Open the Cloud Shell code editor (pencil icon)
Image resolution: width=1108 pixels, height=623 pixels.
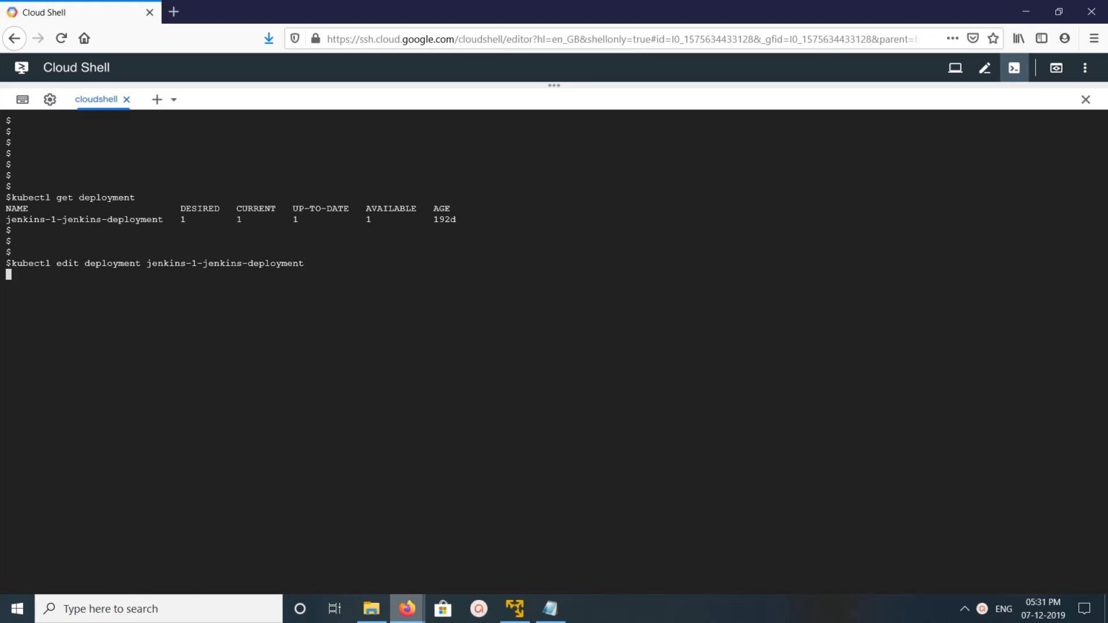(x=985, y=67)
